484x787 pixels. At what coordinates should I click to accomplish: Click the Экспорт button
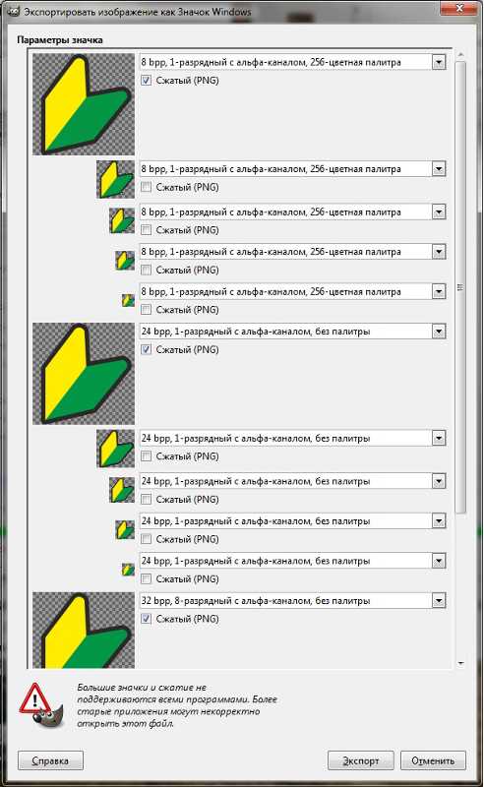(x=360, y=760)
